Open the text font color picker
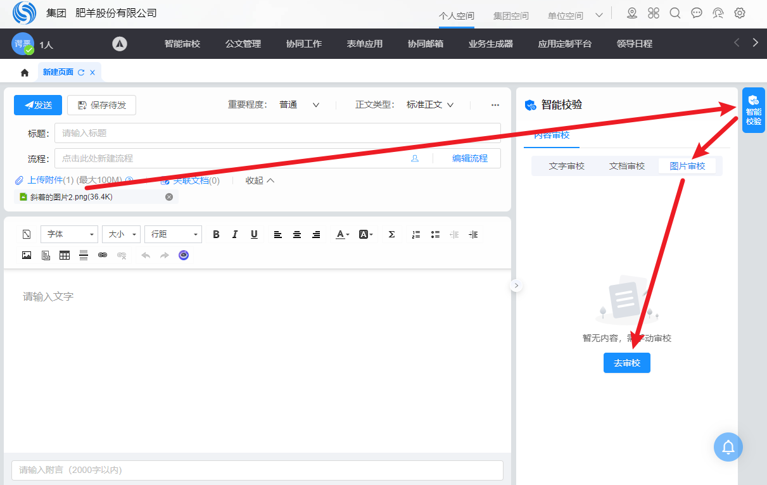This screenshot has width=767, height=485. click(x=342, y=234)
